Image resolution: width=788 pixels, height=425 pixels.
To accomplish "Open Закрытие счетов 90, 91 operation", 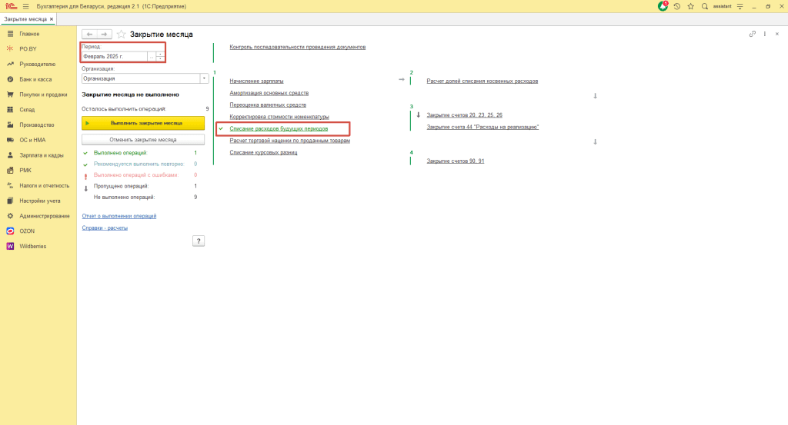I will pos(456,161).
